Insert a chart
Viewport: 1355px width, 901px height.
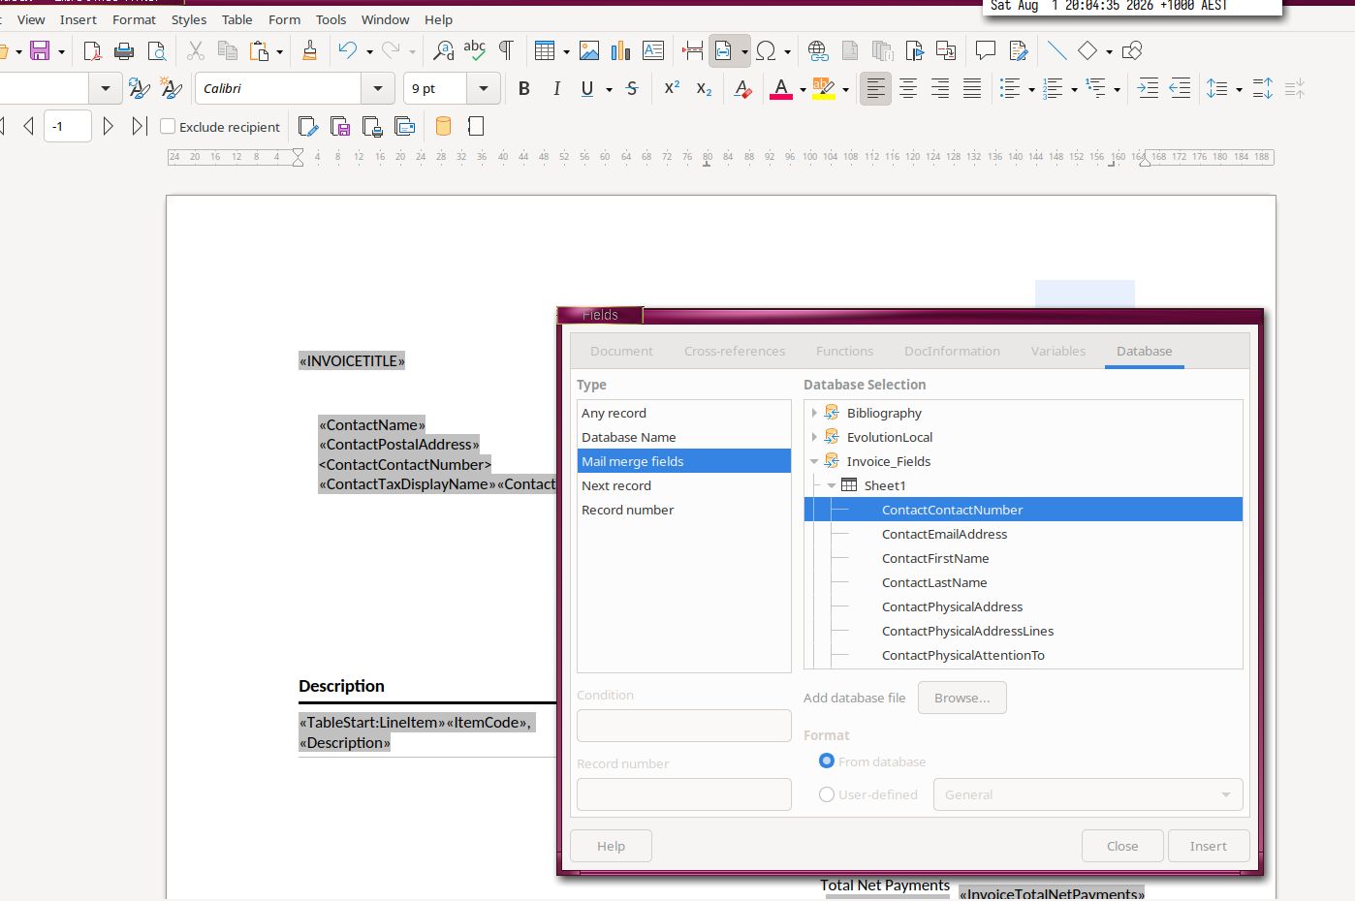621,50
